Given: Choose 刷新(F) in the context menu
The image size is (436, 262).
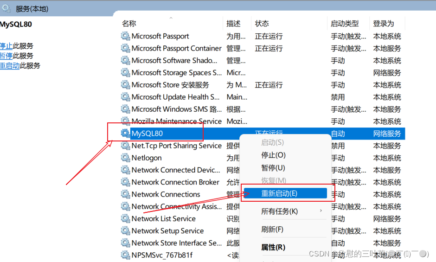Looking at the screenshot, I should pyautogui.click(x=272, y=230).
